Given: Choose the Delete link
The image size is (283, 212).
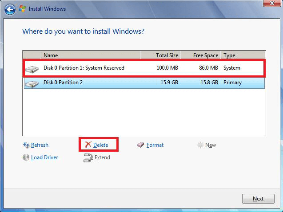Looking at the screenshot, I should pos(101,145).
